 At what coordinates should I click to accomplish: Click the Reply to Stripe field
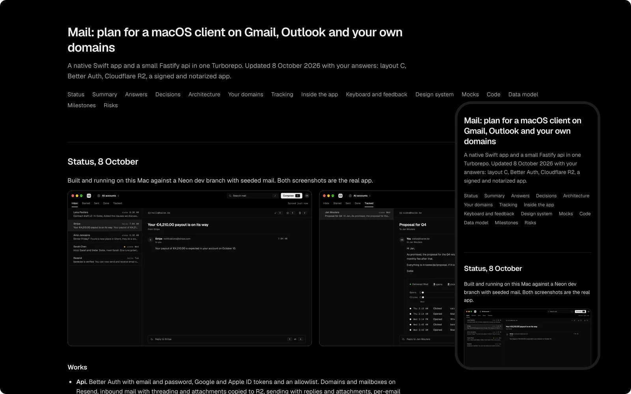coord(227,339)
